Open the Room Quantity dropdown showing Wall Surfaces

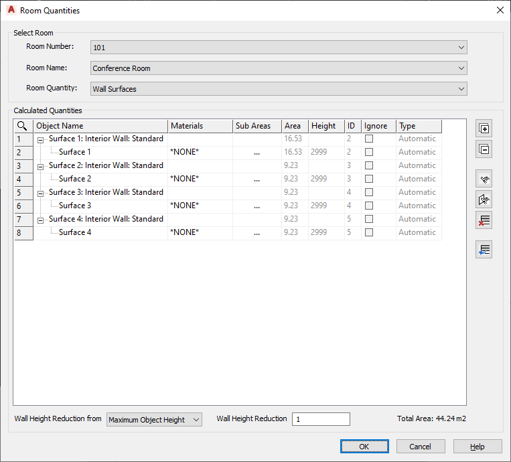[279, 89]
